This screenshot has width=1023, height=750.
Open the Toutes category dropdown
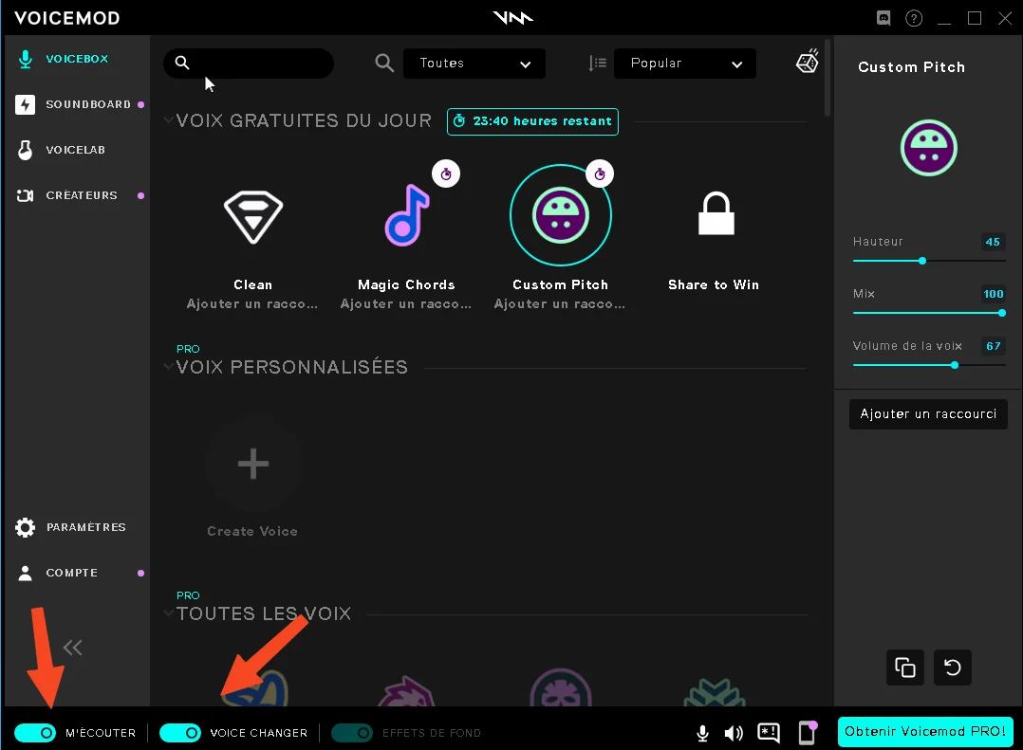[x=474, y=64]
